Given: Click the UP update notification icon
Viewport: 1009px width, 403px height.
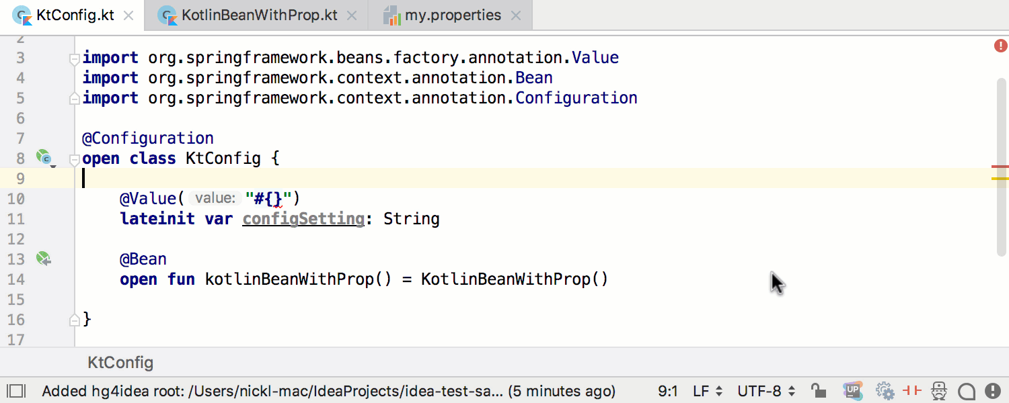Looking at the screenshot, I should [853, 390].
